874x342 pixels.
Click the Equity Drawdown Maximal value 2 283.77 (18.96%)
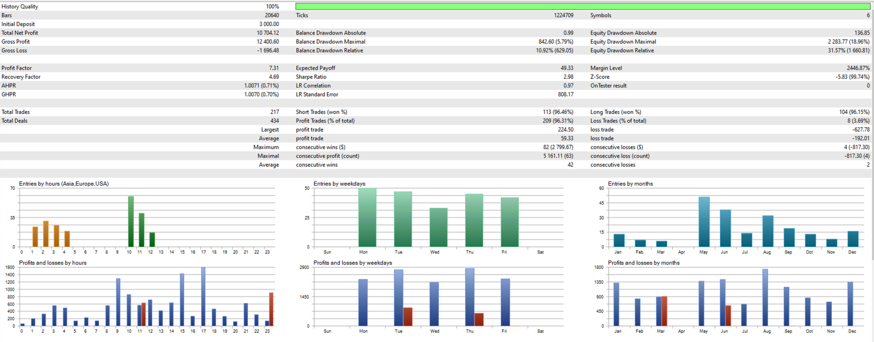click(x=849, y=42)
